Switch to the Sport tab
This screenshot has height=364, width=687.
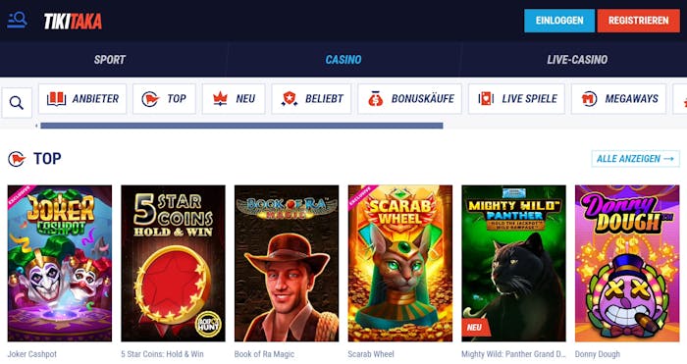(x=110, y=60)
